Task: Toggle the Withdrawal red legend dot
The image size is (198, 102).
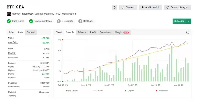Action: [x=156, y=91]
